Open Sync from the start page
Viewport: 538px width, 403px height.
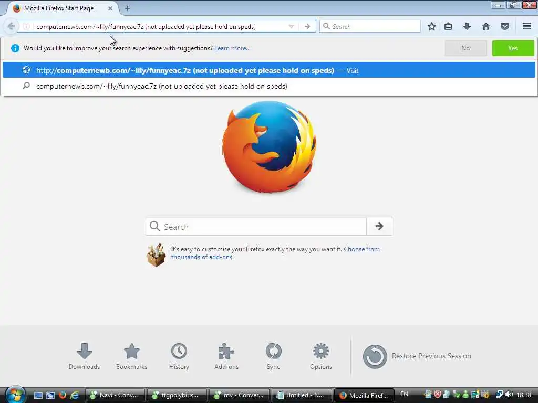click(273, 356)
